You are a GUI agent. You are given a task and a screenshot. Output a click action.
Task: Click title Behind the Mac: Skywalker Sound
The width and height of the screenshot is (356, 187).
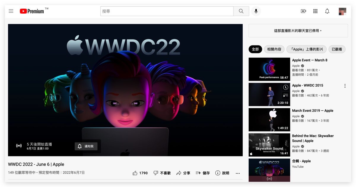[x=313, y=138]
